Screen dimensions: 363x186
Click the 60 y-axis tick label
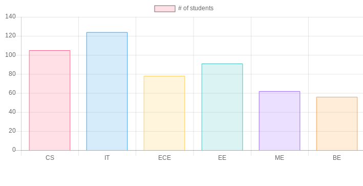(x=12, y=93)
